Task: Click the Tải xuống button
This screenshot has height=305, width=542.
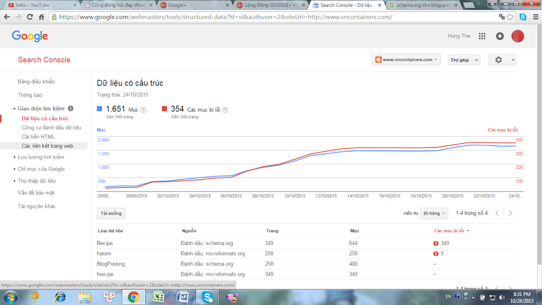Action: point(111,213)
